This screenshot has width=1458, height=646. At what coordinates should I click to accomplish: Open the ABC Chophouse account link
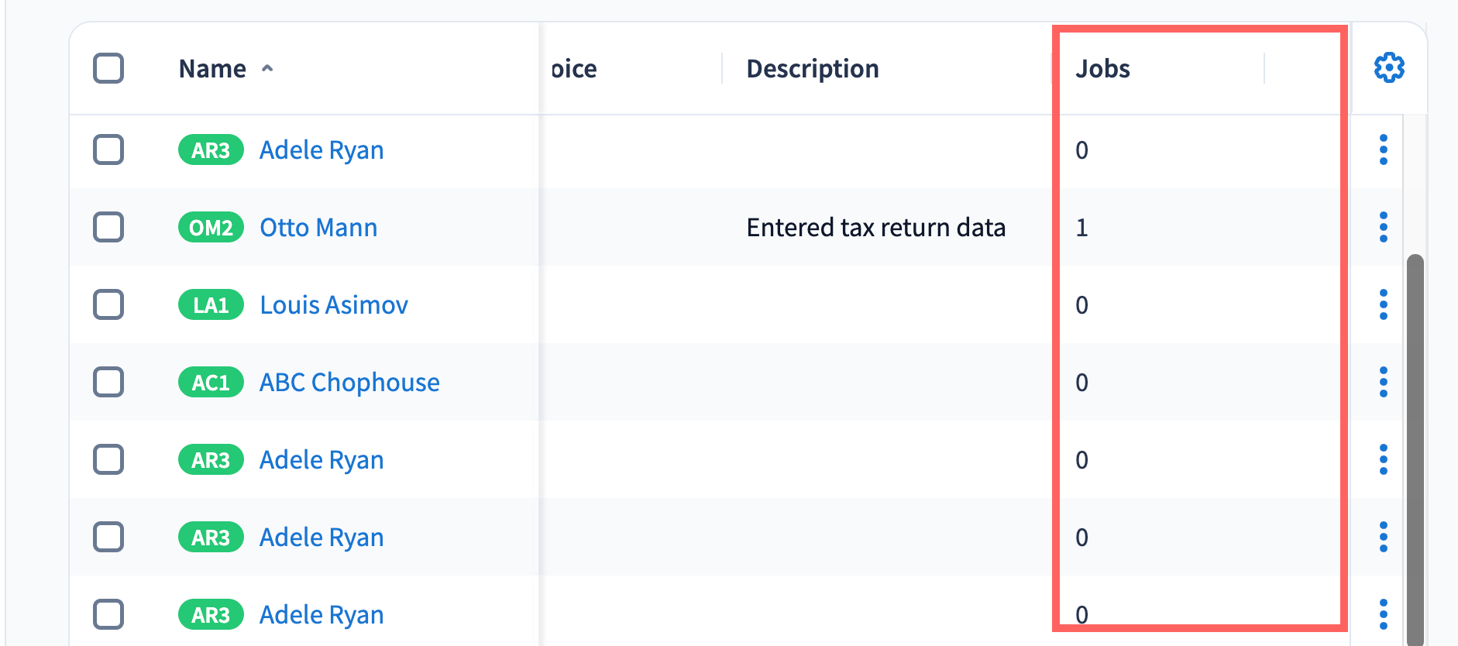tap(349, 382)
